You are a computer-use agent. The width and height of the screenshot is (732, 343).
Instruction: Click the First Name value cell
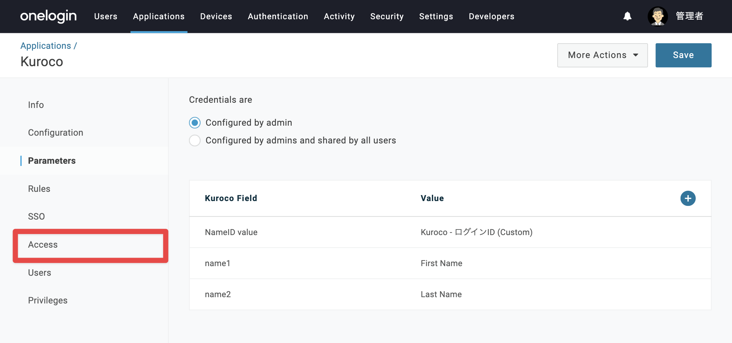click(441, 263)
